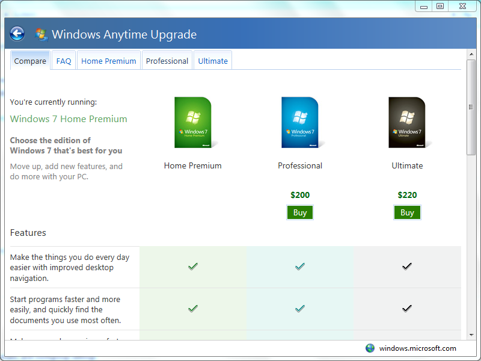Click Professional checkmark for start programs row
The height and width of the screenshot is (361, 481).
300,308
